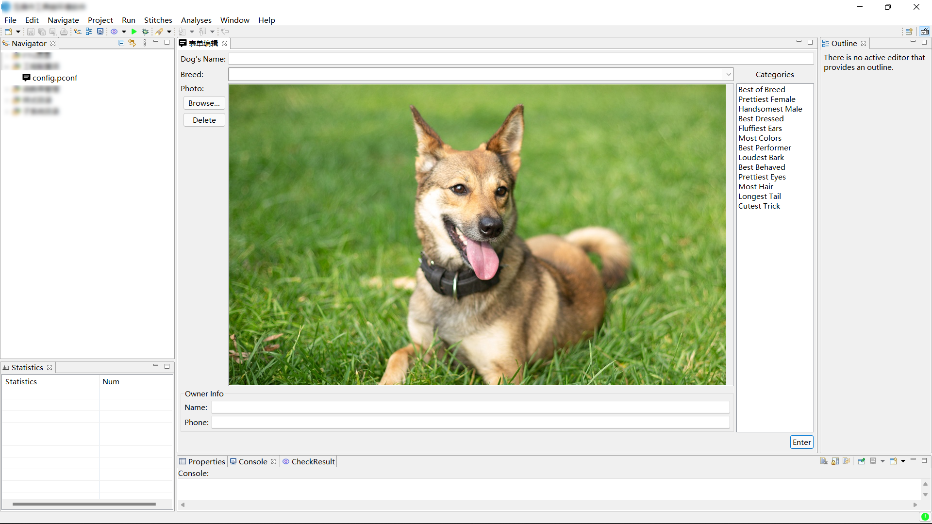Click the blue monitor toolbar icon

click(100, 32)
